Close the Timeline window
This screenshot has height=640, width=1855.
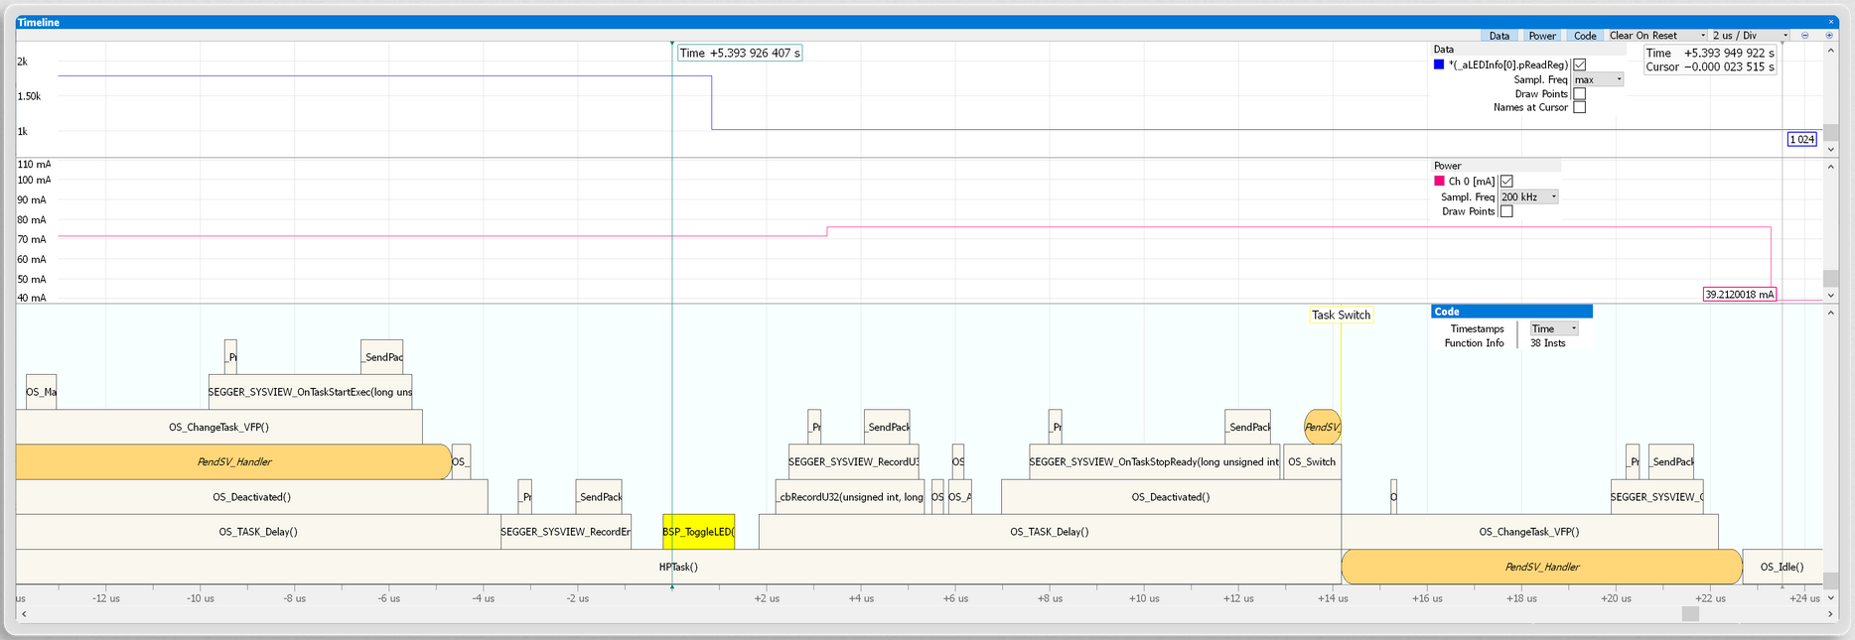(1831, 22)
